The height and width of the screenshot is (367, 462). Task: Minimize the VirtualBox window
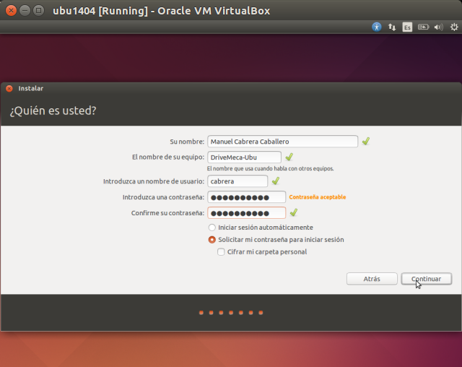[x=25, y=11]
